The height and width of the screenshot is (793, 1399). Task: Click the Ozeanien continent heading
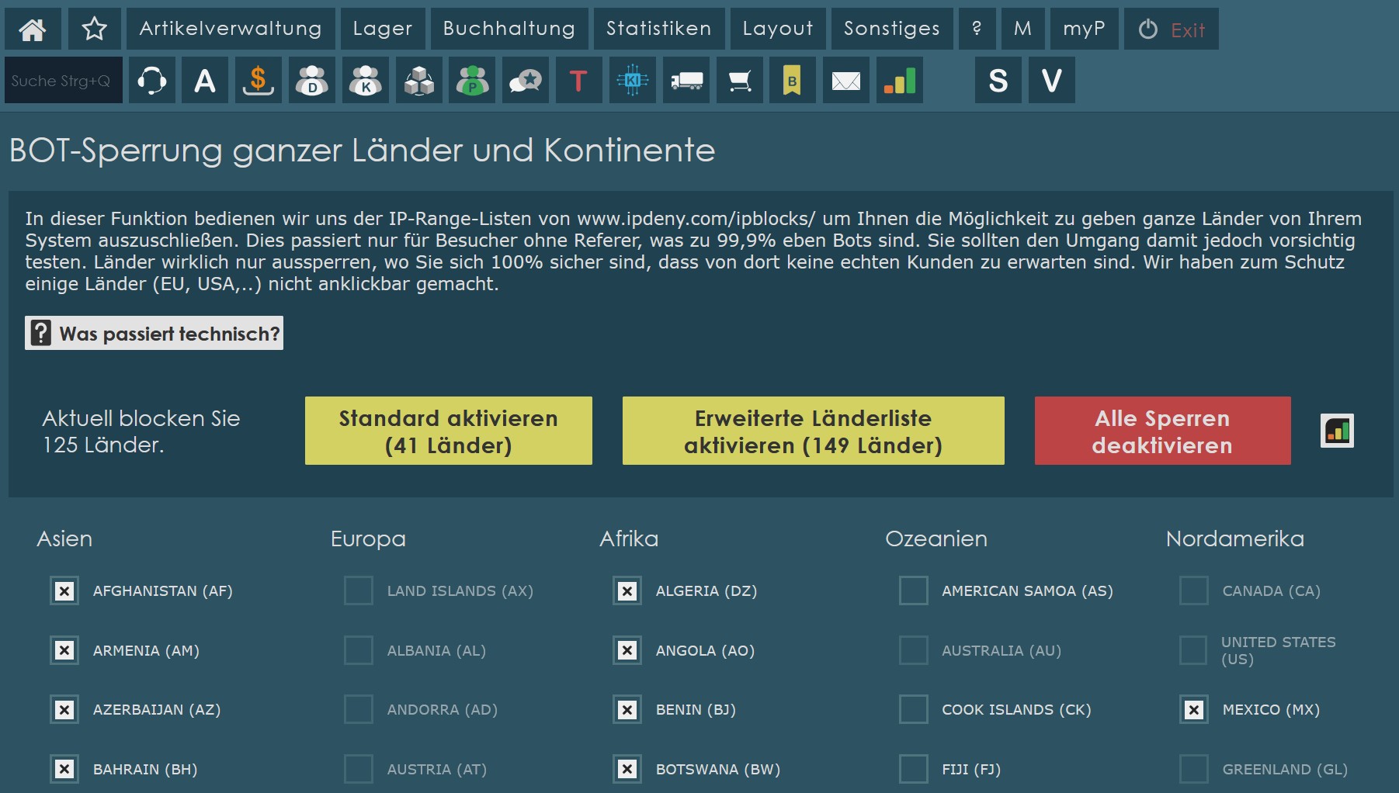click(936, 538)
